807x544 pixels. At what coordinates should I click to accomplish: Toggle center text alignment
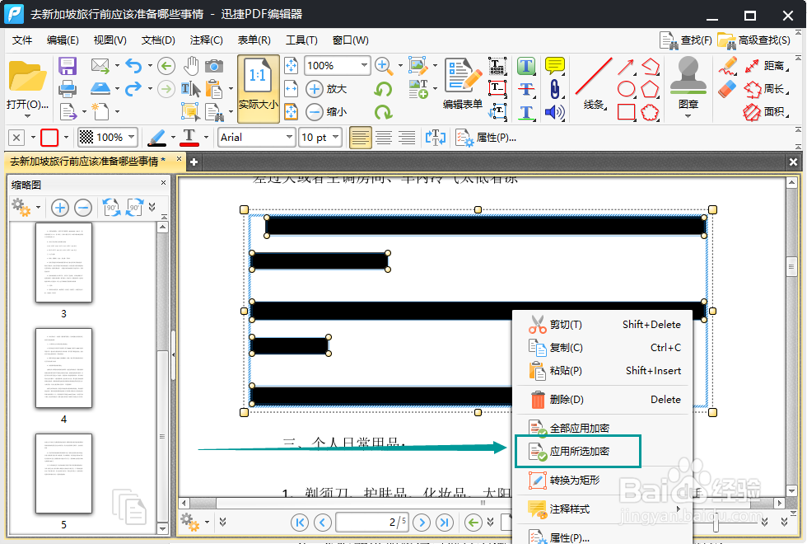click(384, 138)
